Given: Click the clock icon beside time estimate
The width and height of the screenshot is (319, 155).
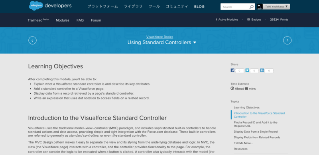Looking at the screenshot, I should coord(232,89).
